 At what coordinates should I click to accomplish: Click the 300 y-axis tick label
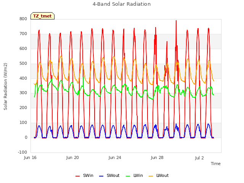[23, 93]
